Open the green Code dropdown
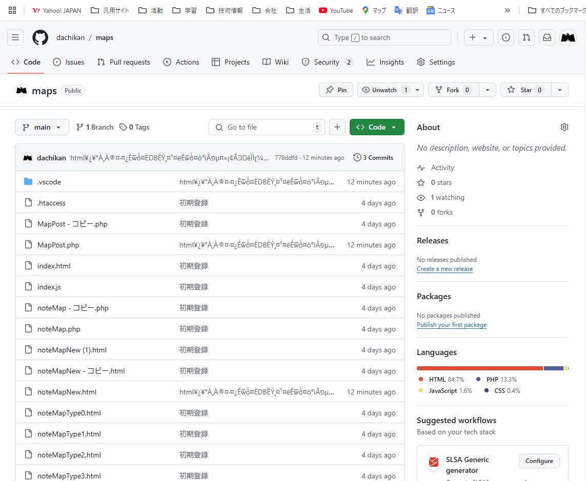This screenshot has height=481, width=586. [x=377, y=127]
